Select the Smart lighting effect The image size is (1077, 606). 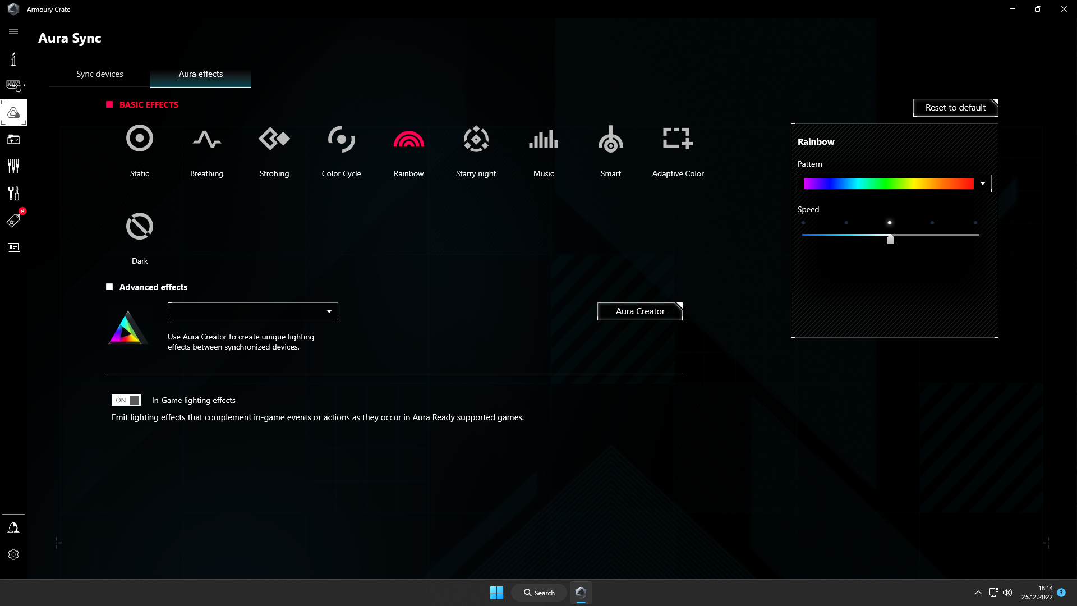[x=610, y=147]
